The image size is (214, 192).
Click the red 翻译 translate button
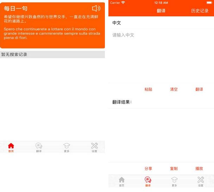[x=199, y=89]
